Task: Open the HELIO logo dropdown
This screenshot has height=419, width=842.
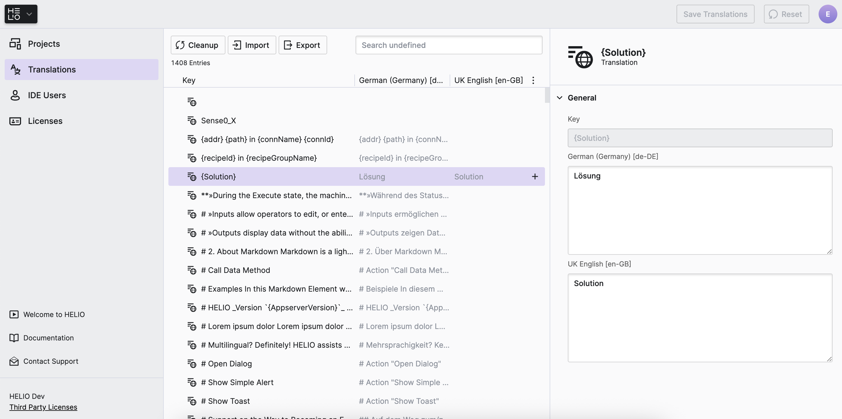Action: coord(21,14)
